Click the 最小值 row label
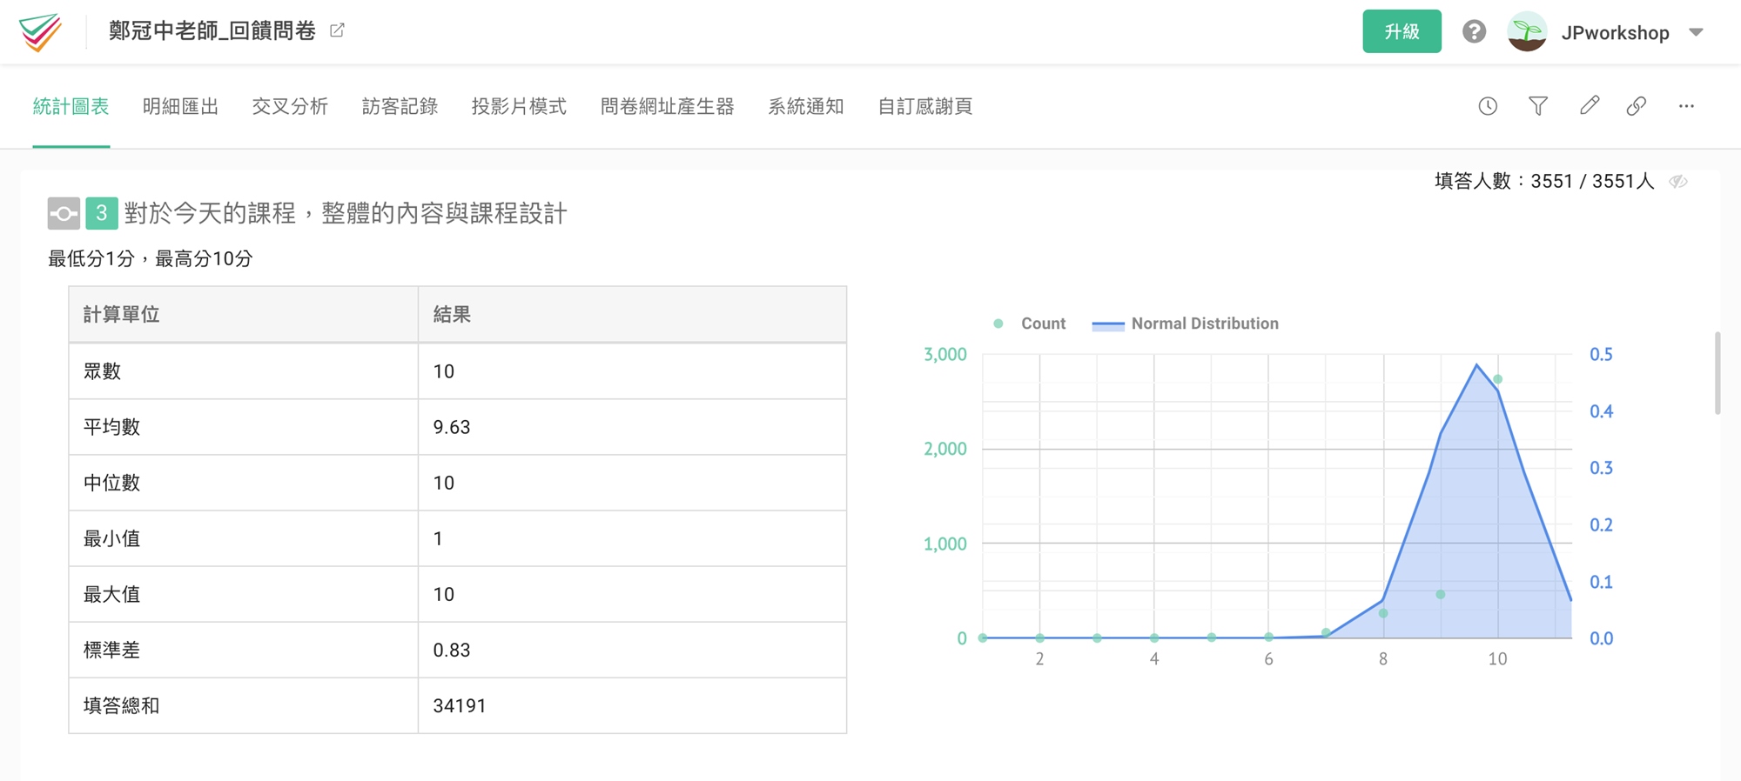The image size is (1741, 781). [111, 538]
